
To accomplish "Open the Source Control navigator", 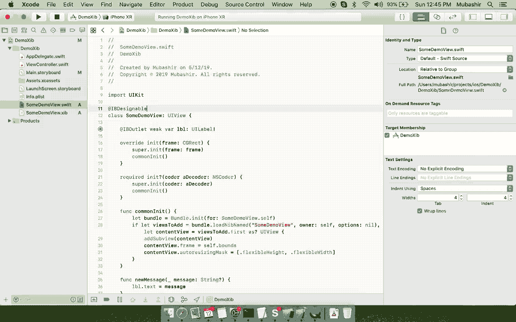I will coord(14,30).
